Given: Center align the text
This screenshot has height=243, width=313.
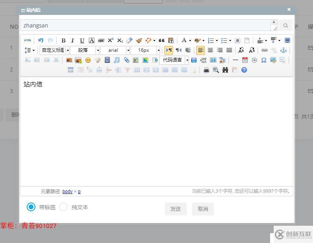Looking at the screenshot, I should 210,50.
